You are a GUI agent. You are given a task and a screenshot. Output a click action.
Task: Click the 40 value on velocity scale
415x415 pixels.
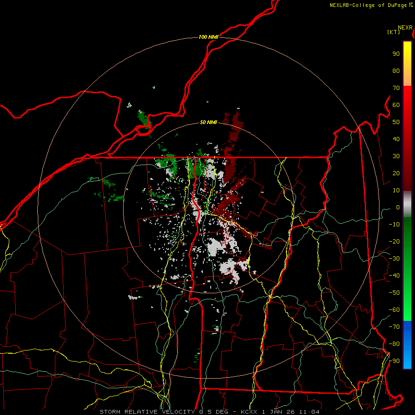point(396,139)
